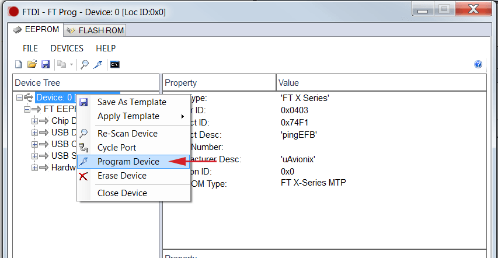Click the 'pingEFB' product description value
Screen dimensions: 498x258
pyautogui.click(x=299, y=135)
